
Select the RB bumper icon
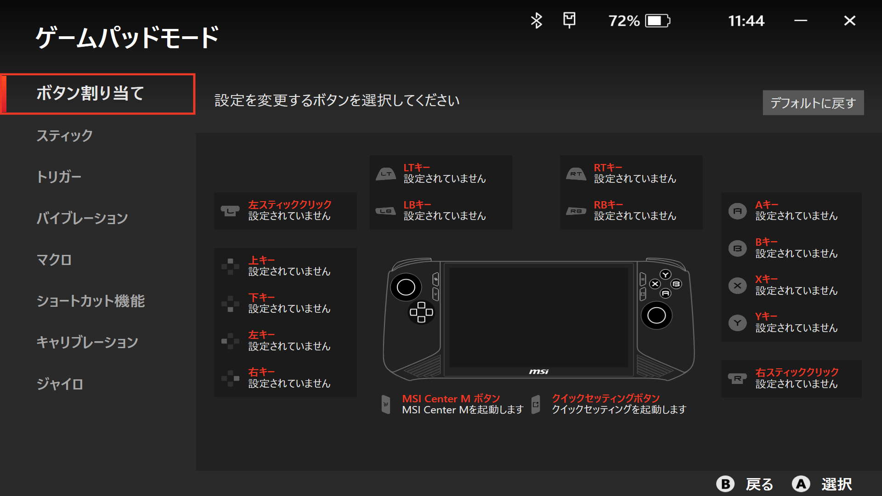pos(576,211)
